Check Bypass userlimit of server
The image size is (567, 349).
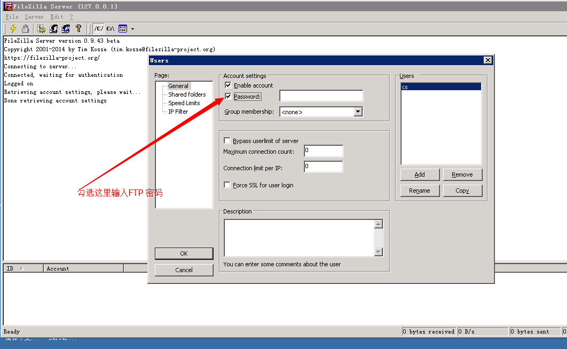pos(227,140)
